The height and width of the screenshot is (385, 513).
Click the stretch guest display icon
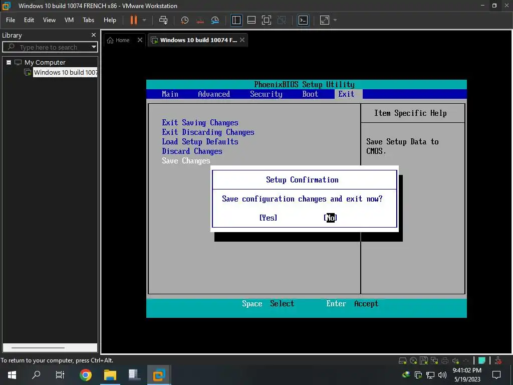324,20
